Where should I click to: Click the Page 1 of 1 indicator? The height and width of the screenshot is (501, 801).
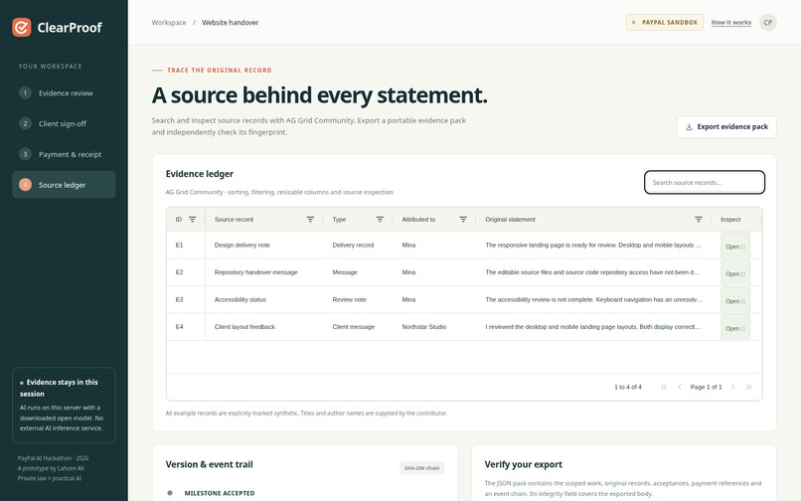[x=706, y=387]
